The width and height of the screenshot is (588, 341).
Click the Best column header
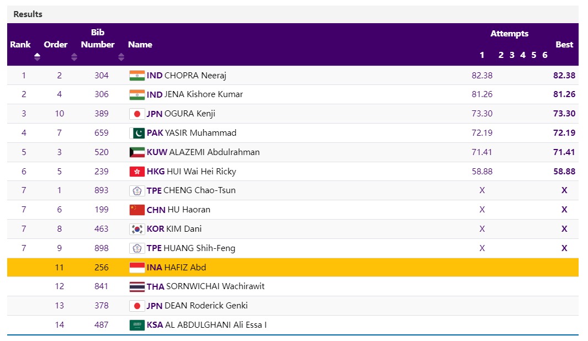tap(564, 45)
